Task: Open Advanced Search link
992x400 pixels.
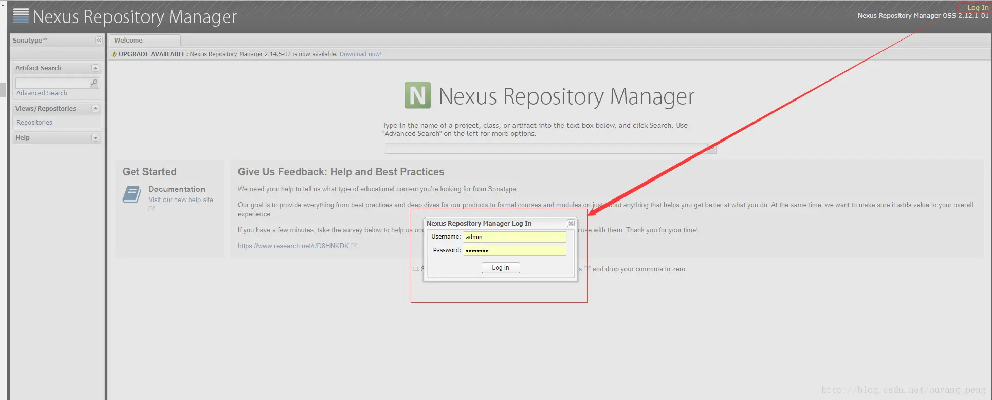Action: tap(42, 93)
